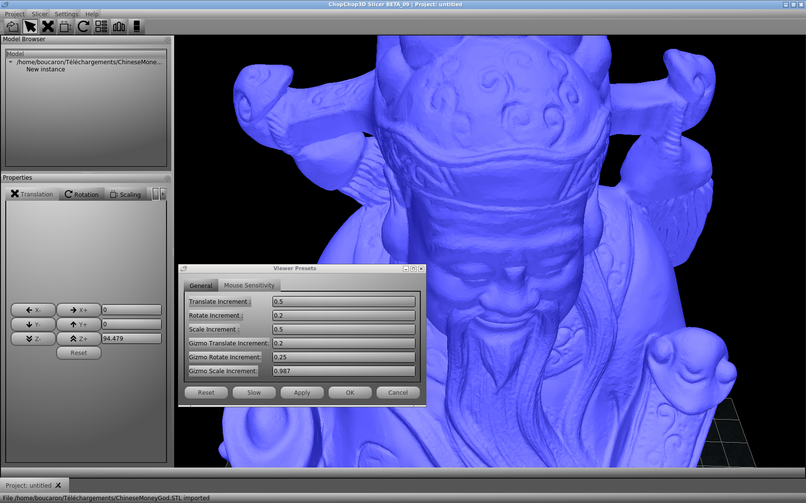Open the Settings menu
This screenshot has height=503, width=806.
(x=66, y=14)
